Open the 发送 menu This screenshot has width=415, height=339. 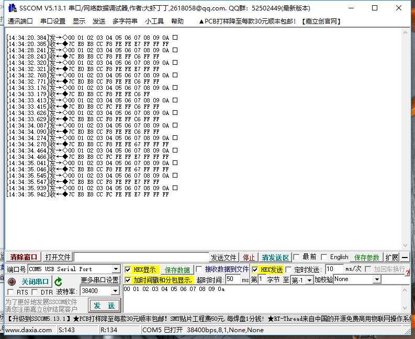pyautogui.click(x=99, y=21)
